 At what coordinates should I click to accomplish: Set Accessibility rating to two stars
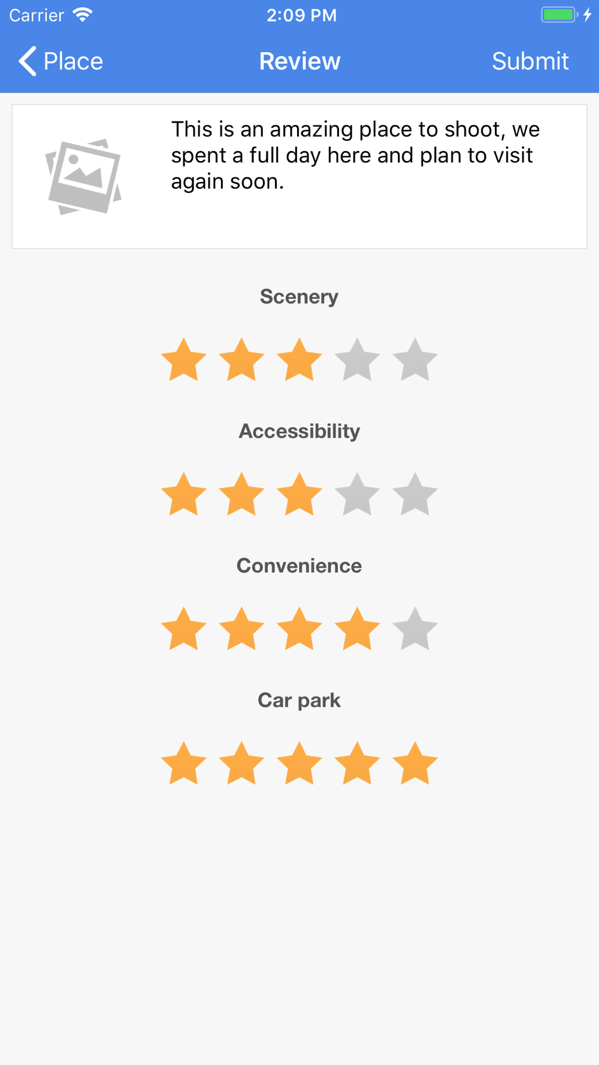point(241,494)
